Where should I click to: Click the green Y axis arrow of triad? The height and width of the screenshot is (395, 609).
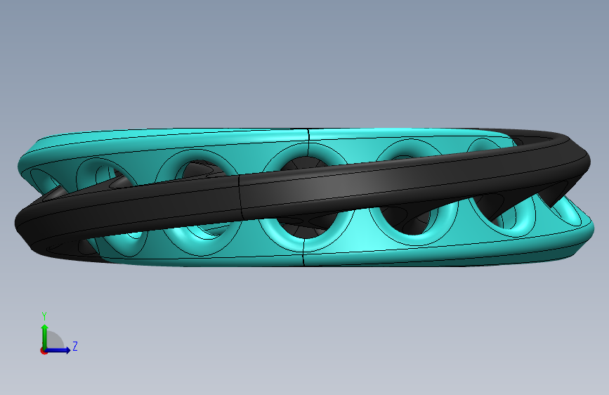(x=45, y=336)
